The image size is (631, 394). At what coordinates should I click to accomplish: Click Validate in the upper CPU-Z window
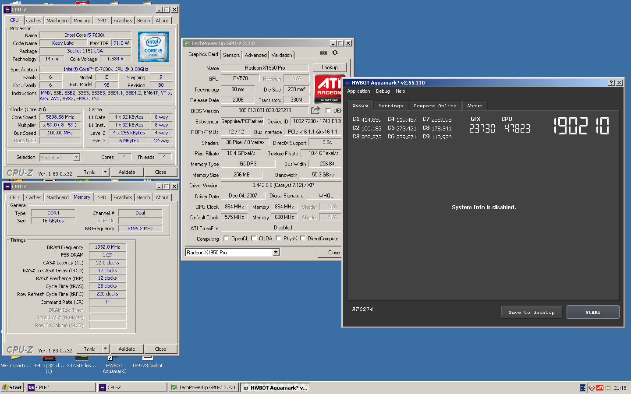[x=127, y=172]
